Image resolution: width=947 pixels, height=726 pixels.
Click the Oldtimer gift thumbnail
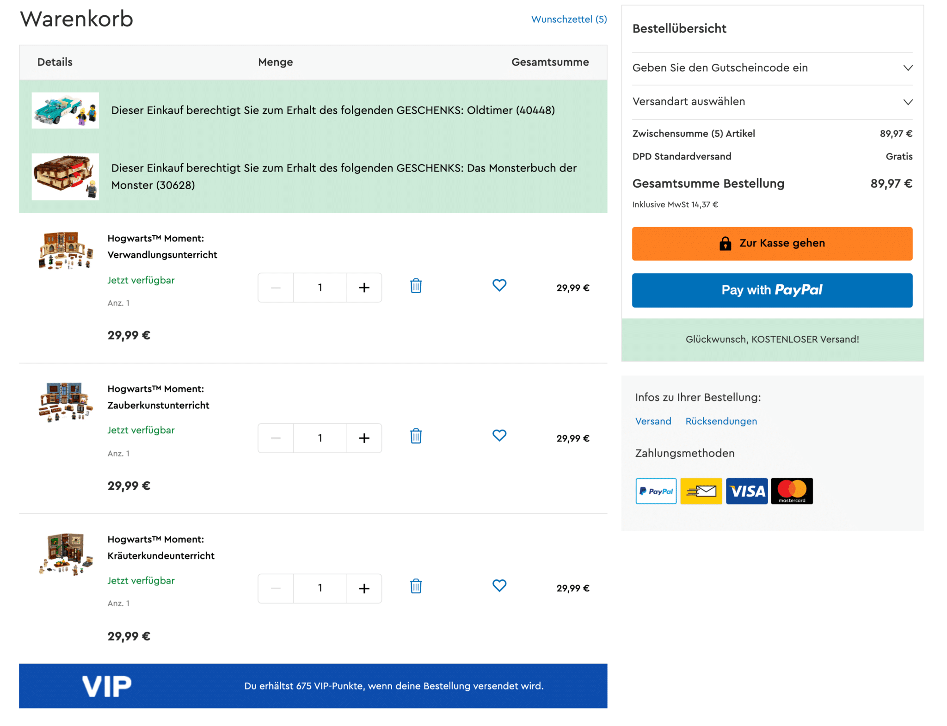[x=65, y=111]
